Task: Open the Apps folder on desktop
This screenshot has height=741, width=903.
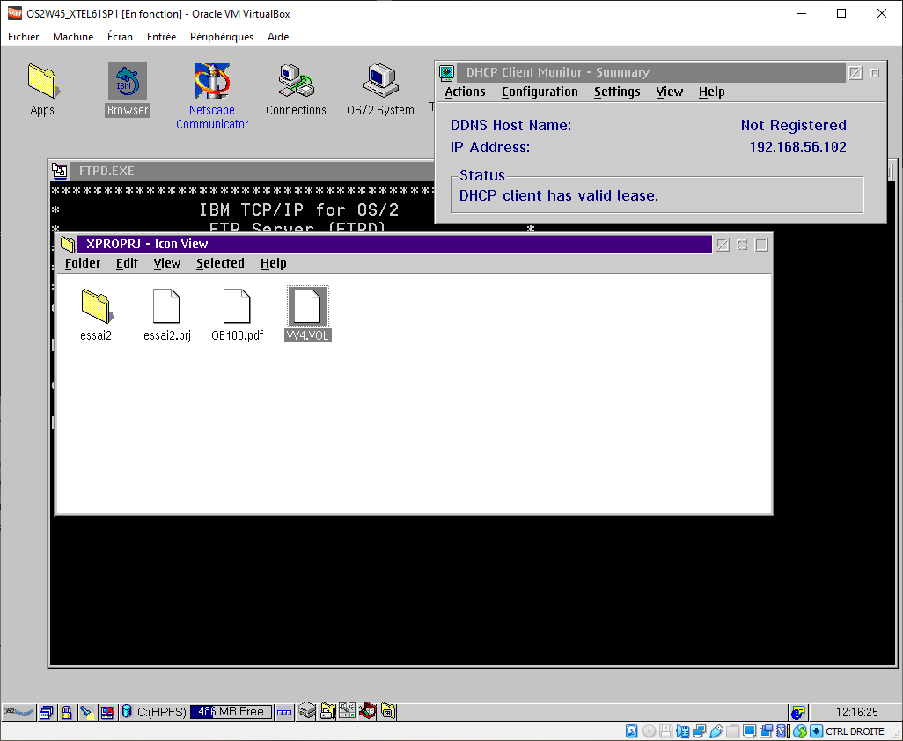Action: pyautogui.click(x=41, y=82)
